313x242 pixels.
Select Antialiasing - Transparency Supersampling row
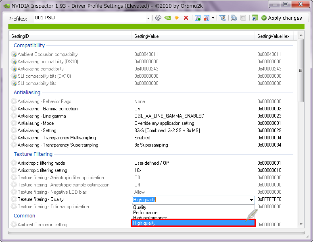(152, 145)
